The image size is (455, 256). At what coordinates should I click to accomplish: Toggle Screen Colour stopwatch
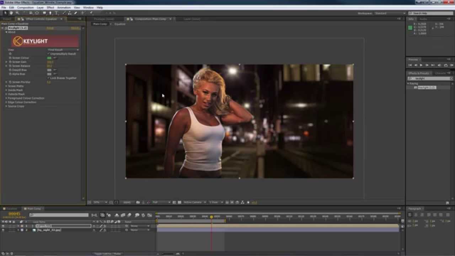pyautogui.click(x=10, y=58)
